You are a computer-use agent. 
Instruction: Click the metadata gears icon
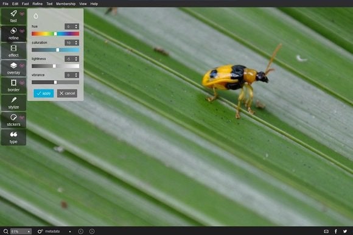pos(40,231)
